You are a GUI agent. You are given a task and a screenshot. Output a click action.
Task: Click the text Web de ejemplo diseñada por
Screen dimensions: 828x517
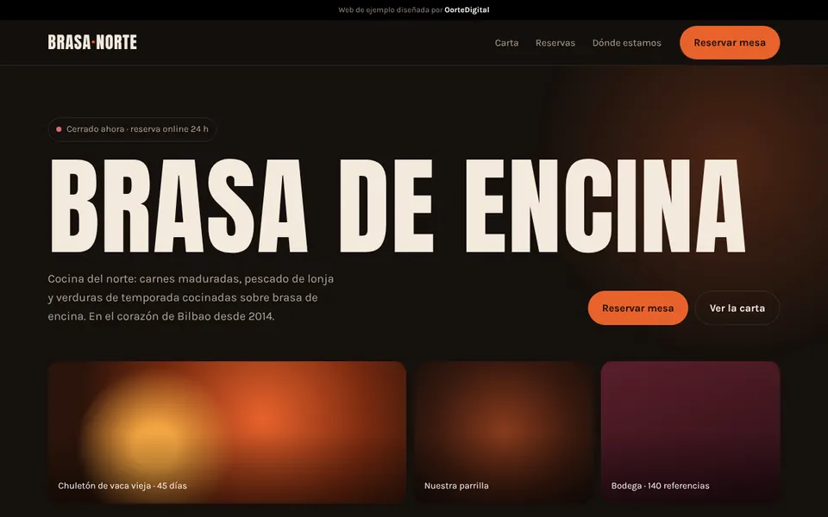(x=390, y=10)
